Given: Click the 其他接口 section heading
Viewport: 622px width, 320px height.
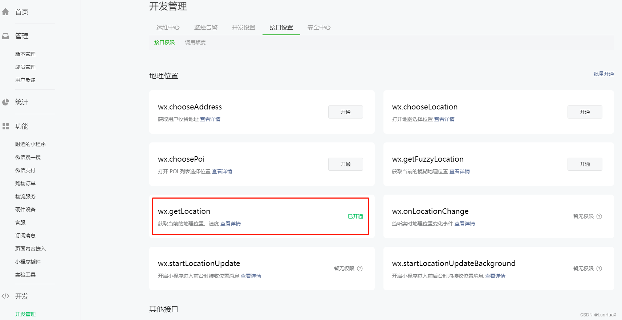Looking at the screenshot, I should [164, 309].
